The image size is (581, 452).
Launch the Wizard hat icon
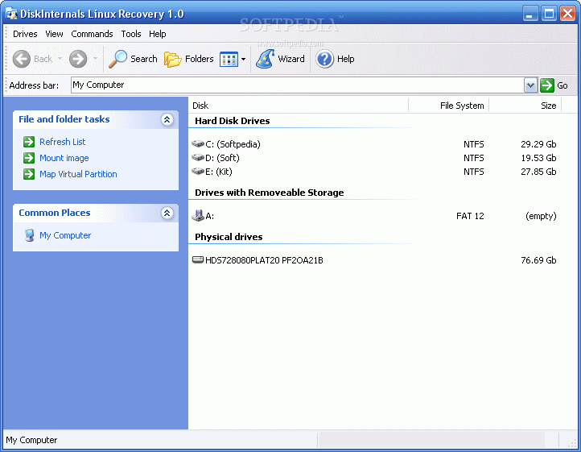(266, 59)
